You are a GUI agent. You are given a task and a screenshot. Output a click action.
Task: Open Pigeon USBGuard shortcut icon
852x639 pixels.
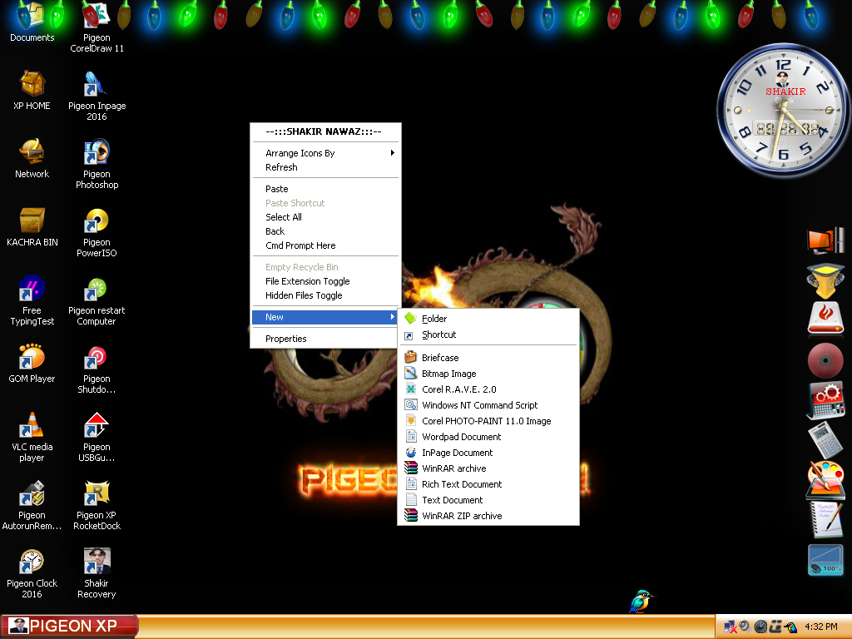point(97,438)
